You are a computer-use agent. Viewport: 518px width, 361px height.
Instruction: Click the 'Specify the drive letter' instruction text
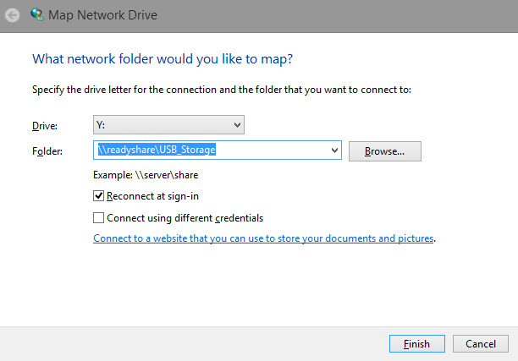222,90
